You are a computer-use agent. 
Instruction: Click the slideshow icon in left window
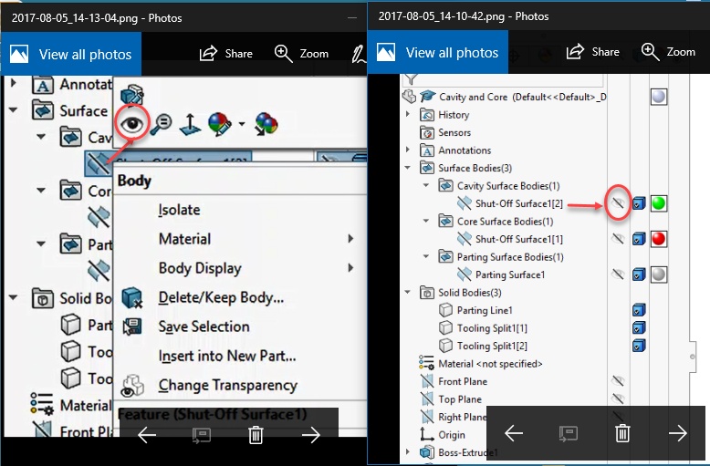point(201,435)
